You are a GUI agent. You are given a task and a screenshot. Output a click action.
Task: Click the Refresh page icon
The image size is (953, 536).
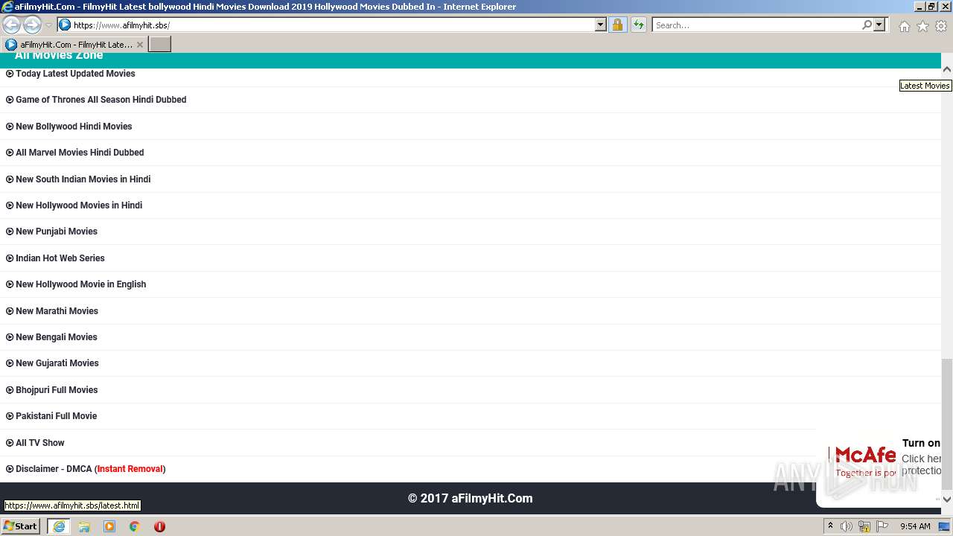(639, 25)
